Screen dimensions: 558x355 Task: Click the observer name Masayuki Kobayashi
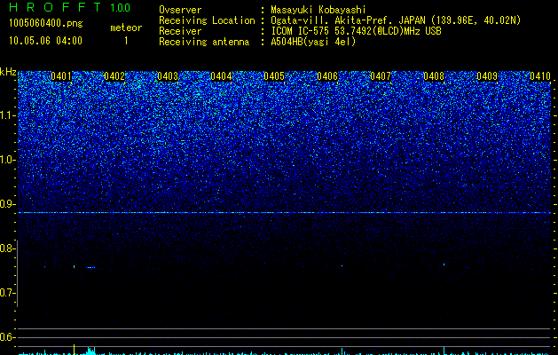(318, 10)
